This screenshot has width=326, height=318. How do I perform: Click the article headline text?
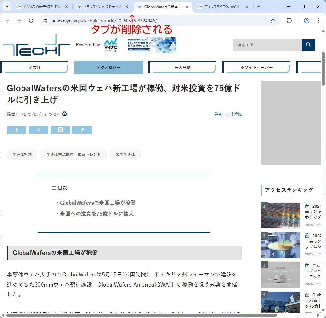coord(124,94)
